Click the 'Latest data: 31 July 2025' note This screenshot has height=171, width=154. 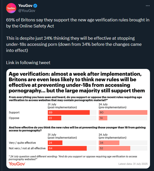click(x=133, y=164)
